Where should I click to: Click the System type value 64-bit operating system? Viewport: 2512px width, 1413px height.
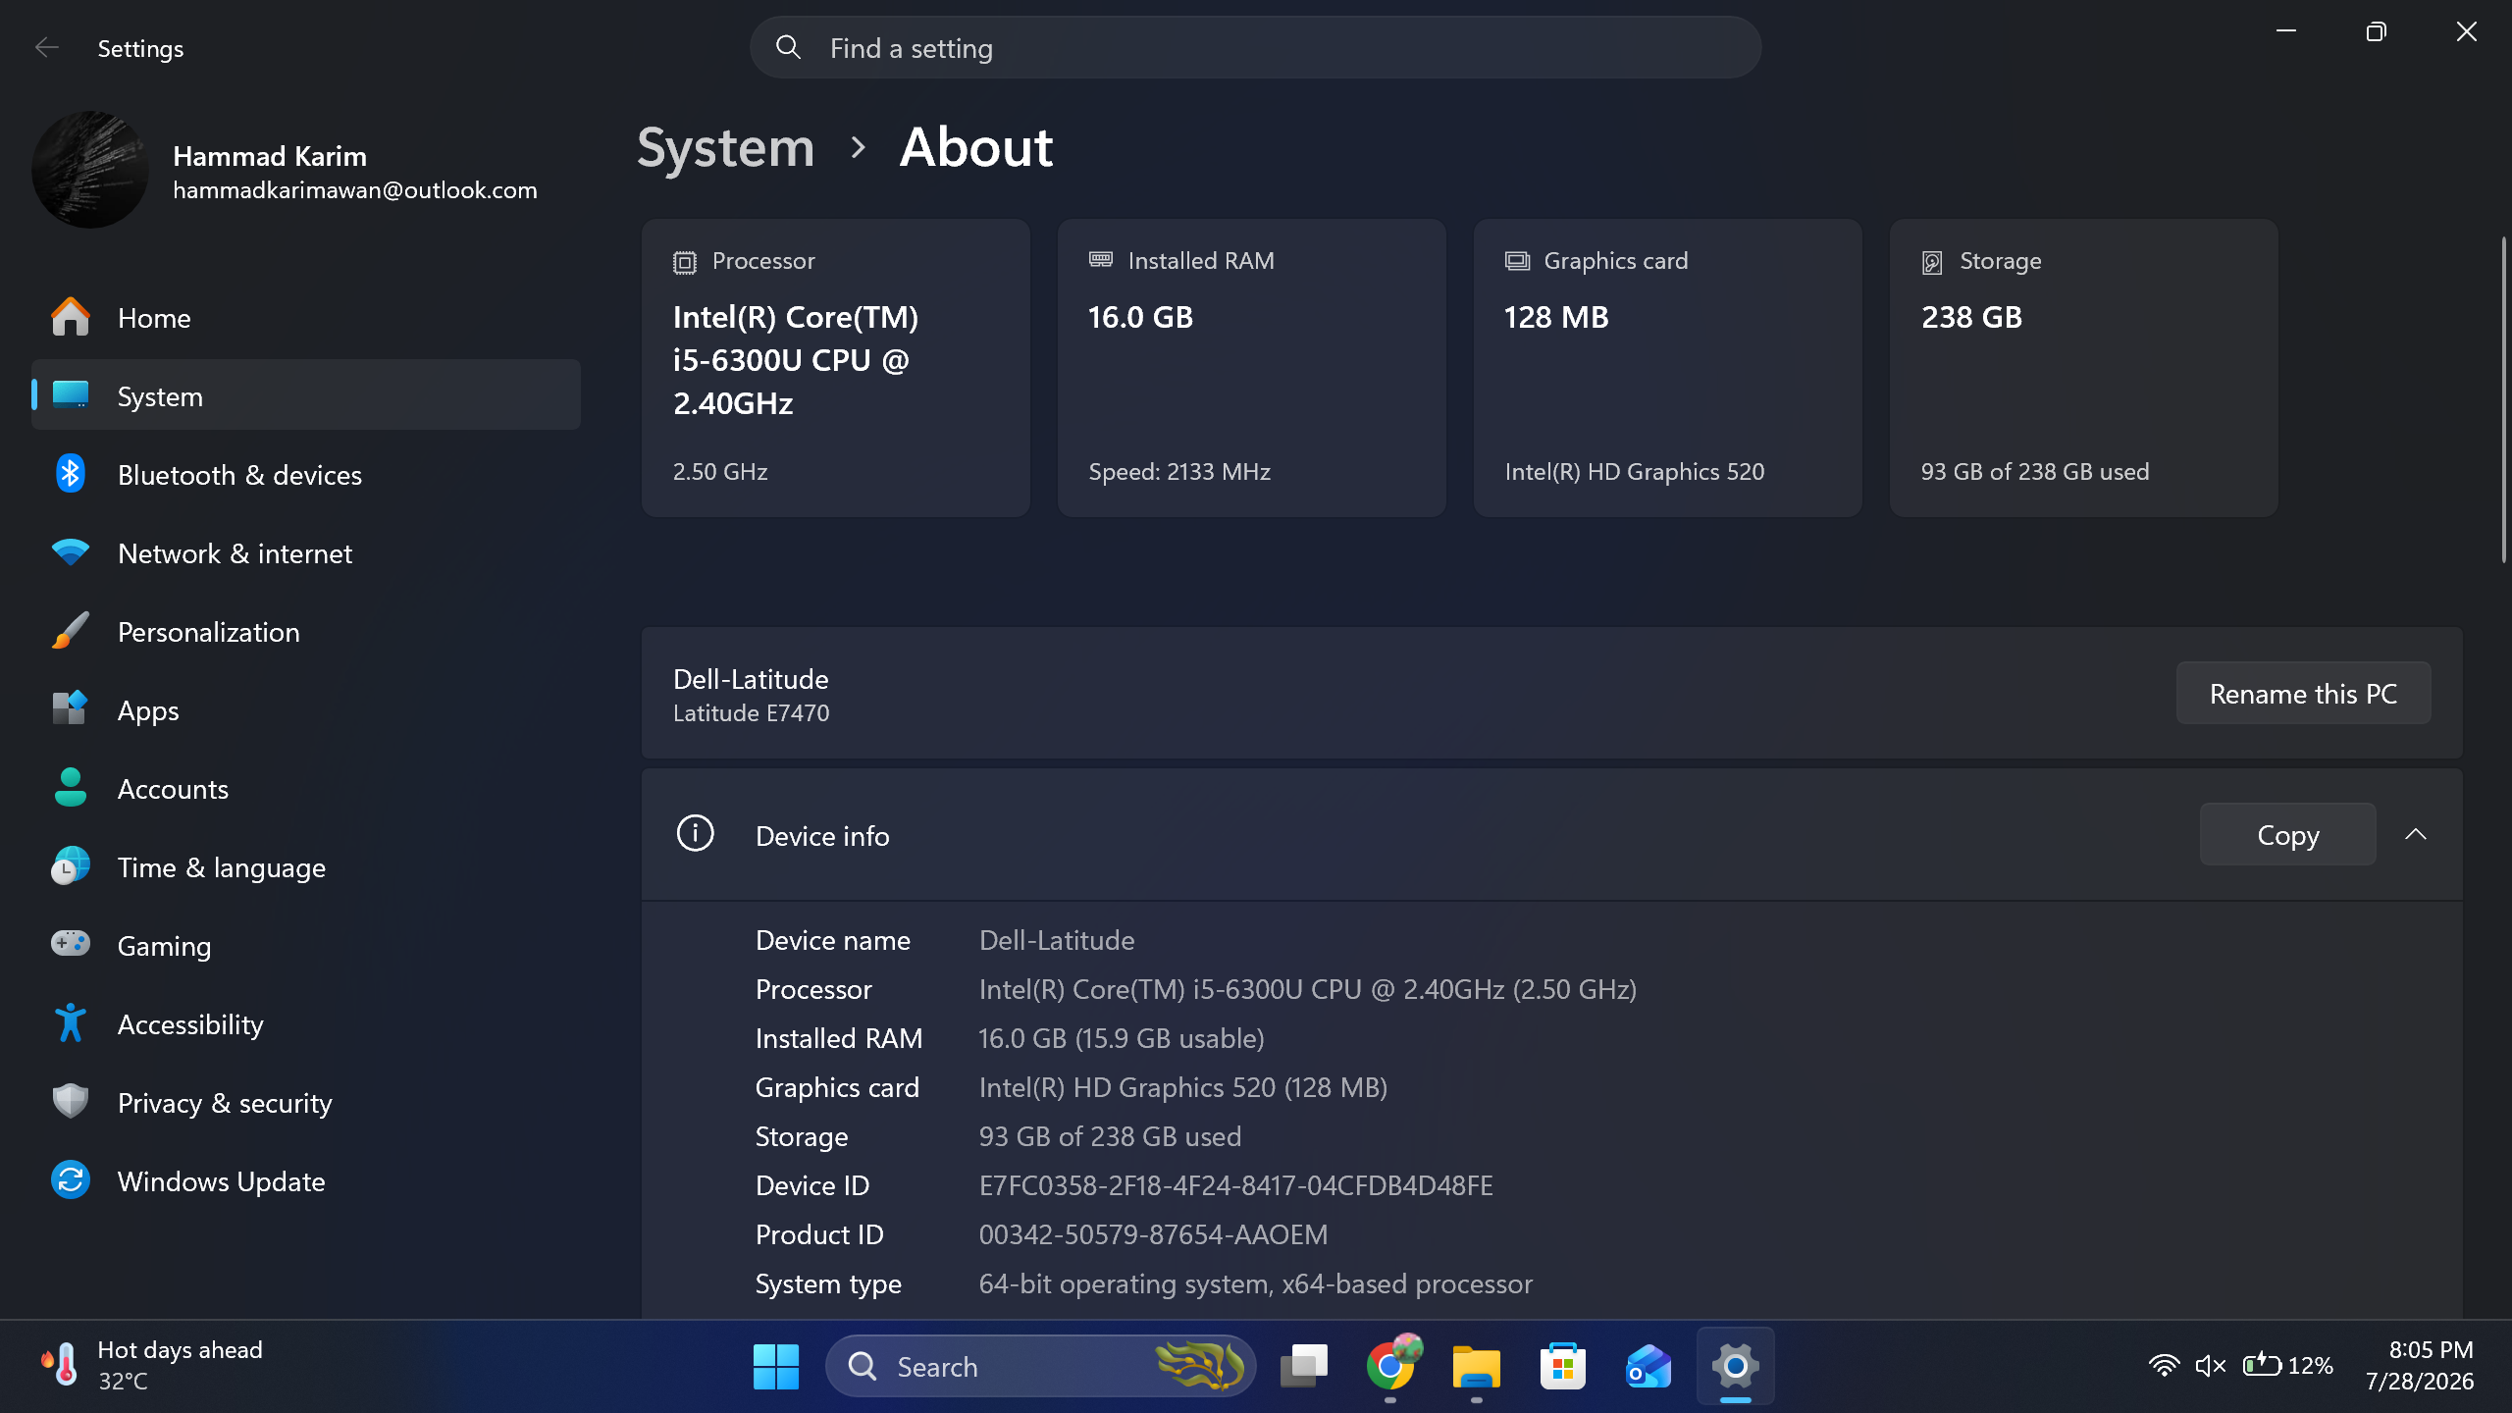[x=1255, y=1283]
